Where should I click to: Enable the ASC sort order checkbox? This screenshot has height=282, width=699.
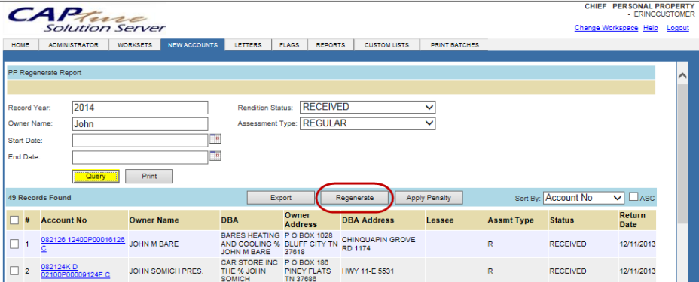pyautogui.click(x=633, y=196)
